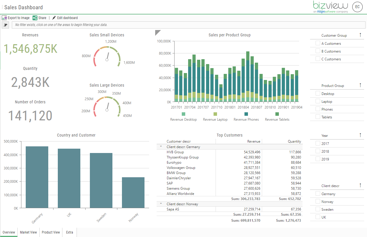
Task: Select the 2018 year checkbox
Action: (x=318, y=151)
